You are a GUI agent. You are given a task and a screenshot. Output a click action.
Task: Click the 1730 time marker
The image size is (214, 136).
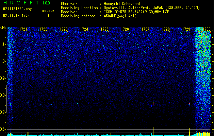207,29
